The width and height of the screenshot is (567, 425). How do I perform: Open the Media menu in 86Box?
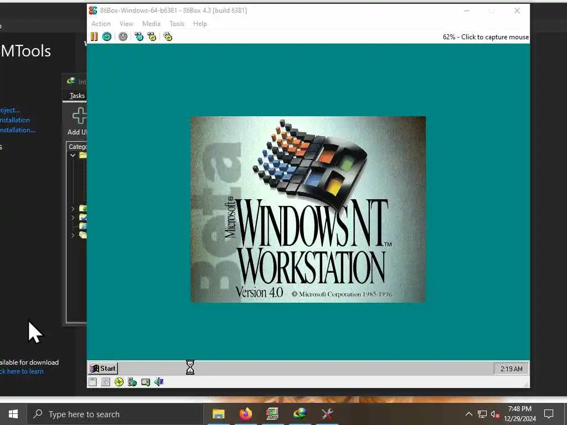[151, 24]
